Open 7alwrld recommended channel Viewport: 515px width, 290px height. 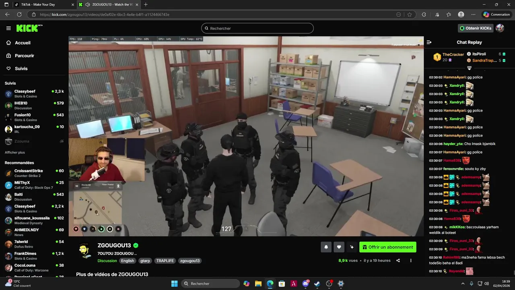click(x=34, y=244)
